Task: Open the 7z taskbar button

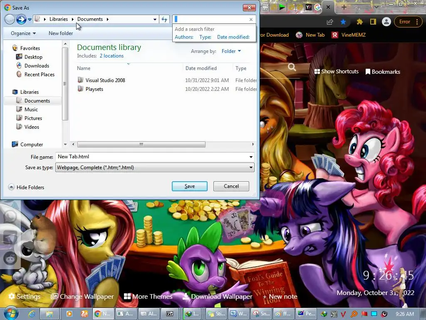Action: (x=170, y=314)
